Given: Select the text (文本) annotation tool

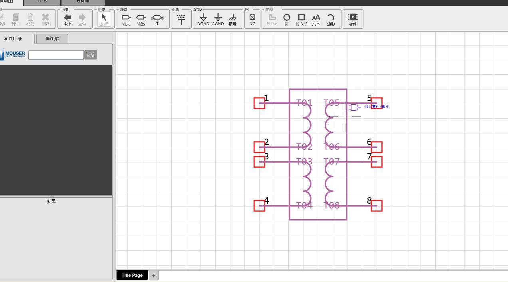Looking at the screenshot, I should (x=316, y=19).
